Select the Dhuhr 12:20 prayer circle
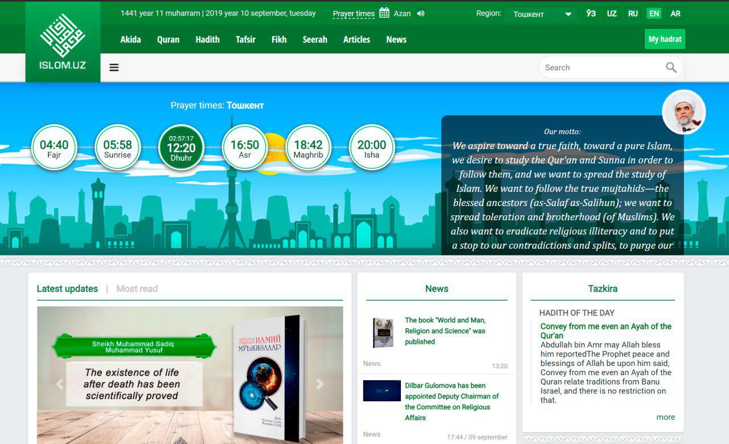Screen dimensions: 729x444 [181, 147]
